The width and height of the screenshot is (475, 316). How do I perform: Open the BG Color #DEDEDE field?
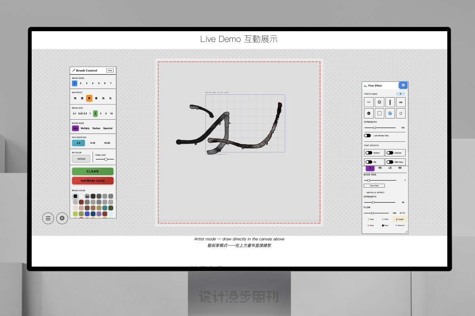81,158
